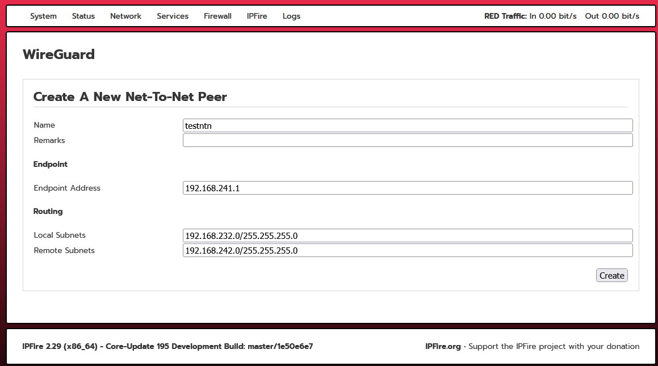The width and height of the screenshot is (658, 366).
Task: Click the Remarks field label
Action: (x=49, y=140)
